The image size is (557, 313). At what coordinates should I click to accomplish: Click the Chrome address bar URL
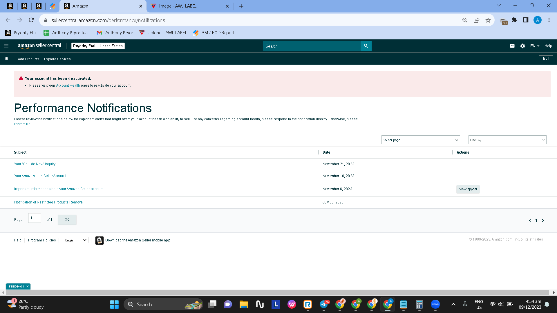pyautogui.click(x=108, y=20)
